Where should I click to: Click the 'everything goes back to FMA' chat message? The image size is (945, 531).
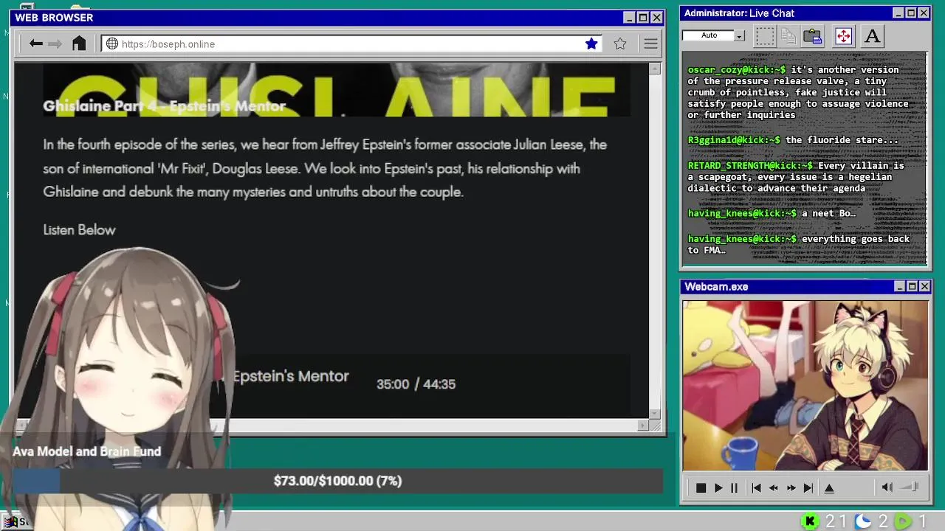pyautogui.click(x=799, y=244)
